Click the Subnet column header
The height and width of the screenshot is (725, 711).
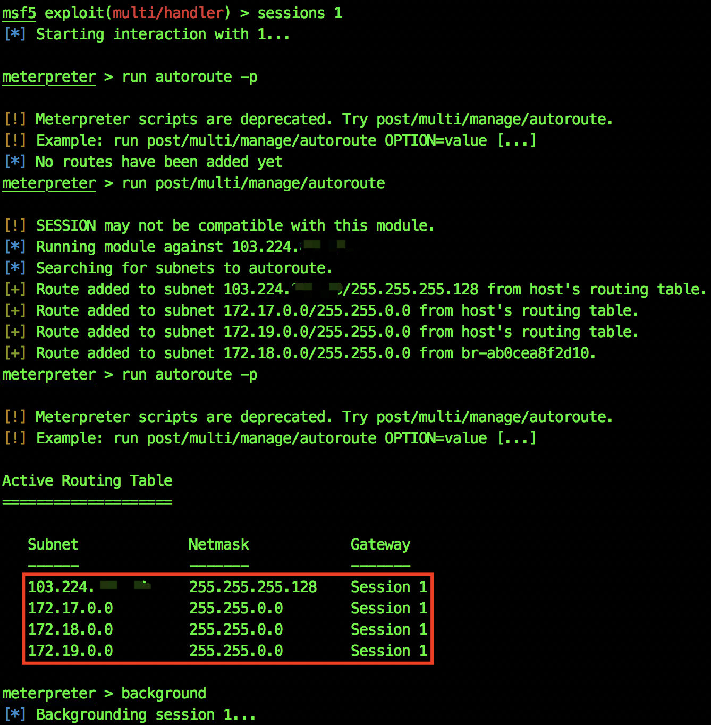[53, 544]
